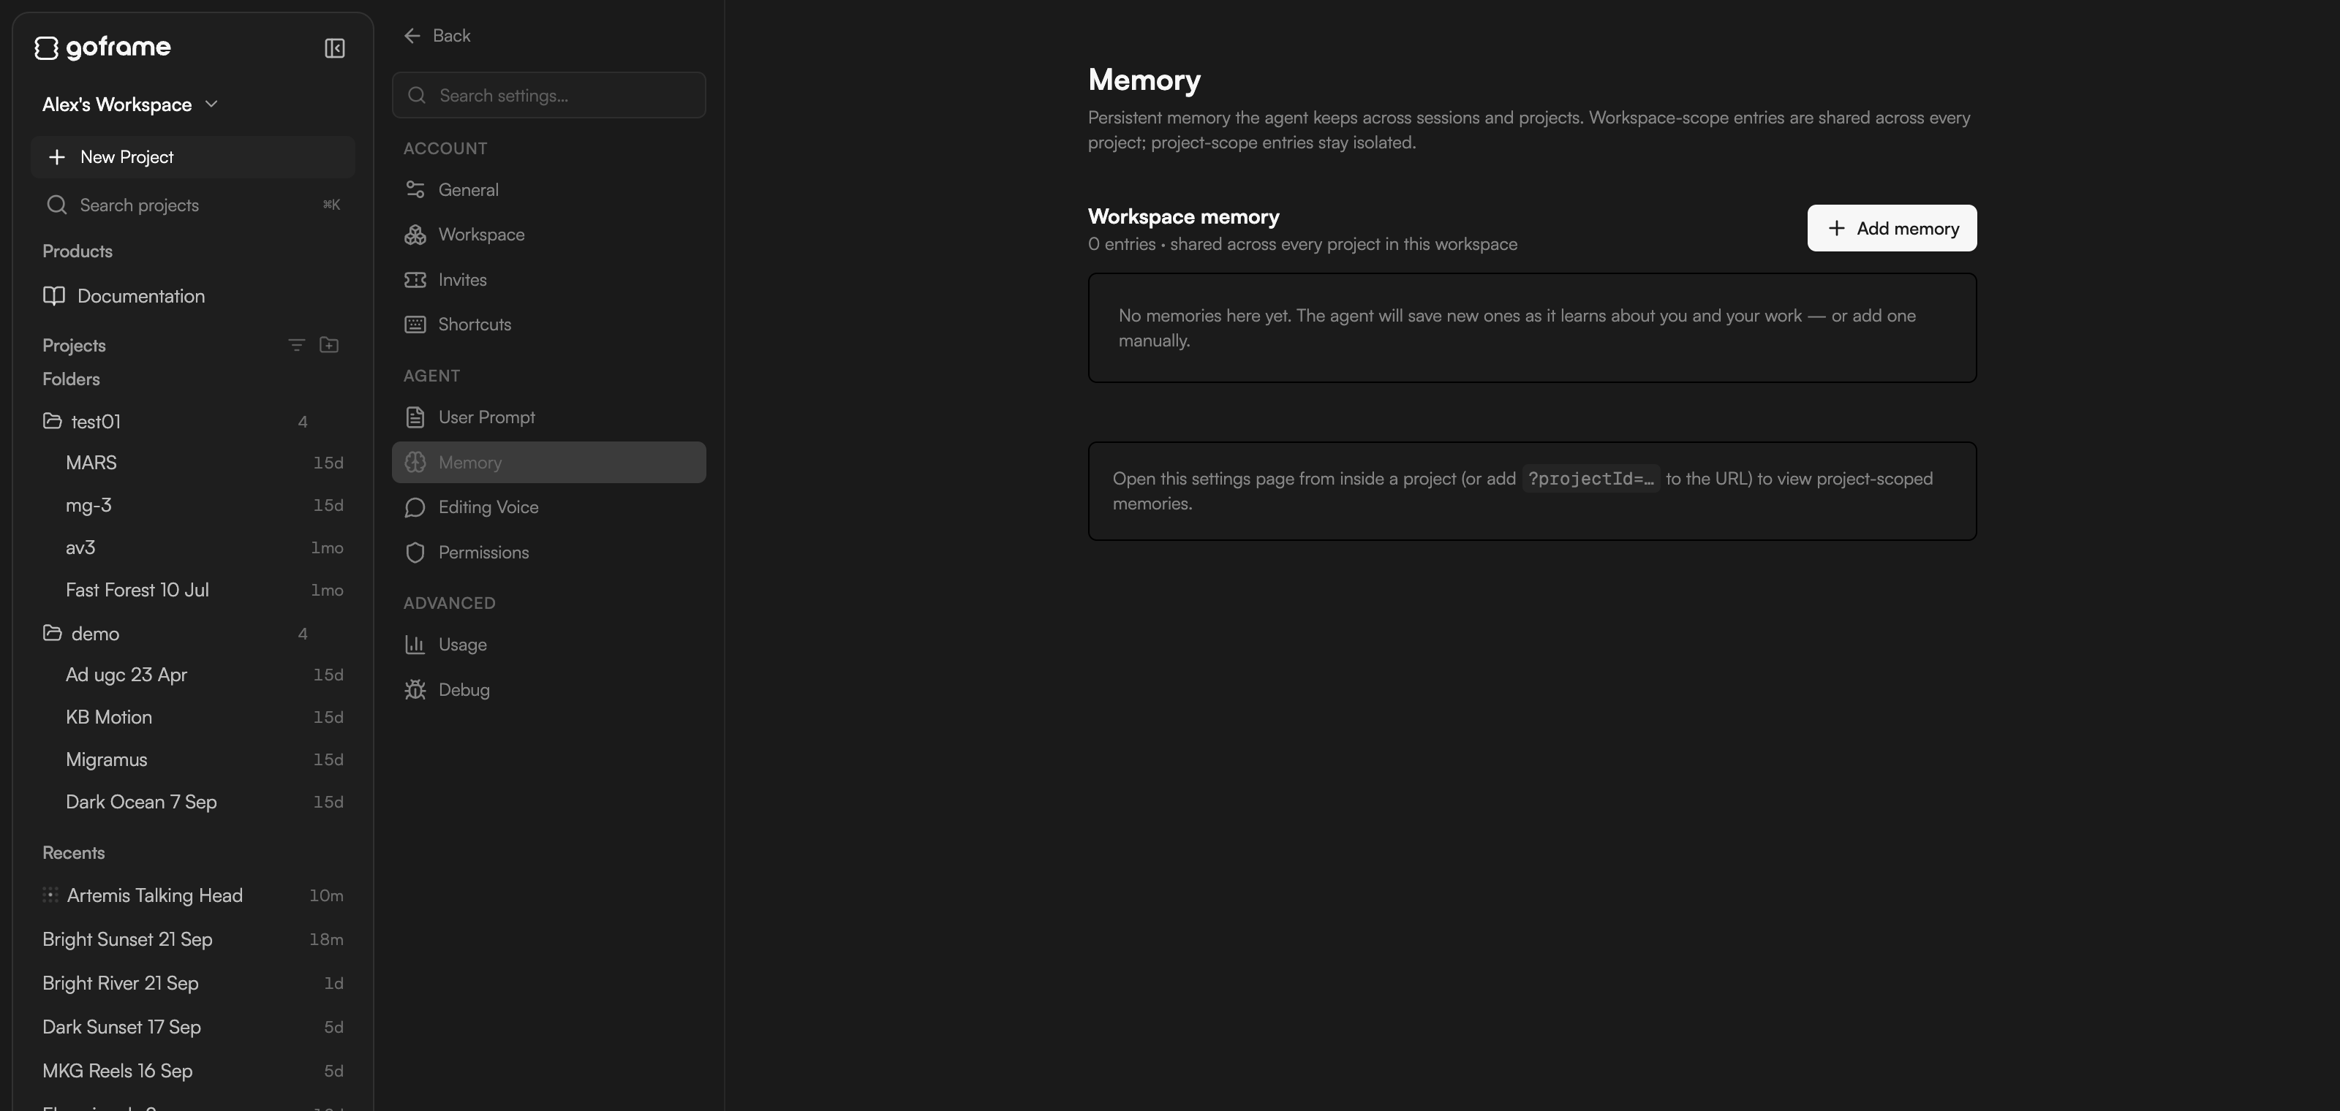Click the Workspace memory heading
The width and height of the screenshot is (2340, 1111).
(x=1184, y=217)
